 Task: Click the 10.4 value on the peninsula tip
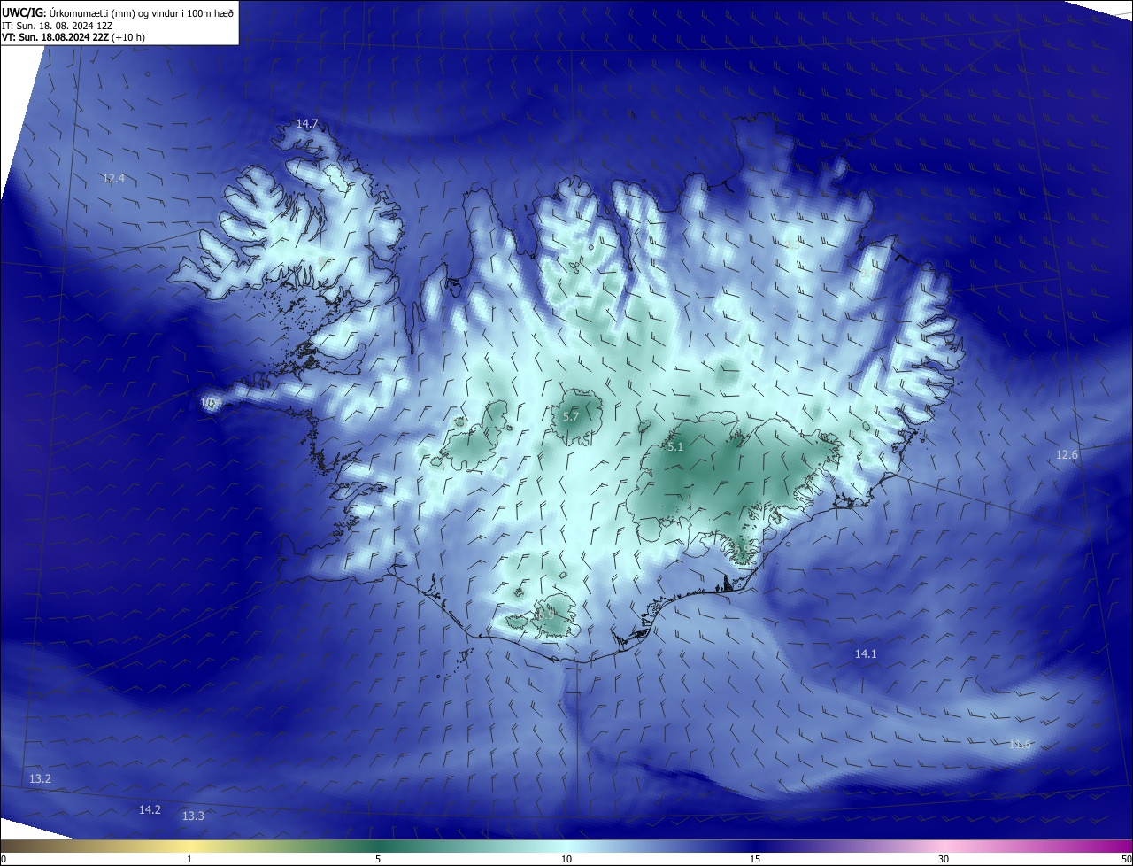[x=210, y=403]
